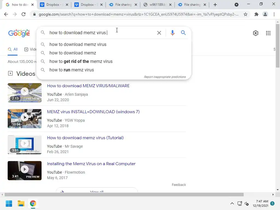Click the horizontal scrollbar right arrow

(273, 194)
